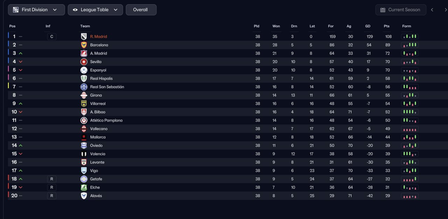This screenshot has width=448, height=219.
Task: Go to previous season with left arrow
Action: 432,10
